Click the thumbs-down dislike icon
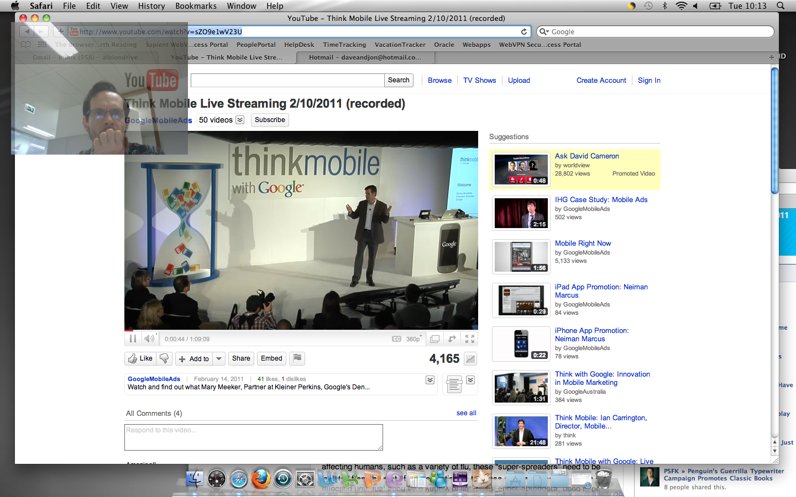This screenshot has height=497, width=796. 164,358
